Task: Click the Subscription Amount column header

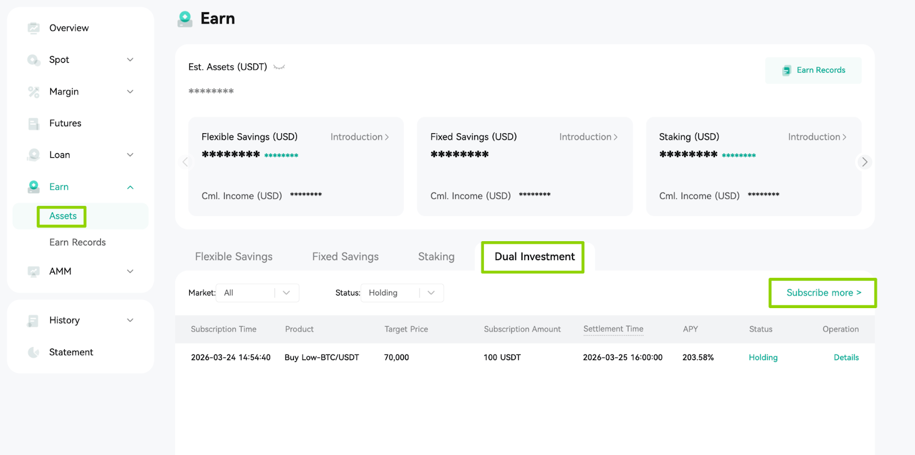Action: pyautogui.click(x=522, y=329)
